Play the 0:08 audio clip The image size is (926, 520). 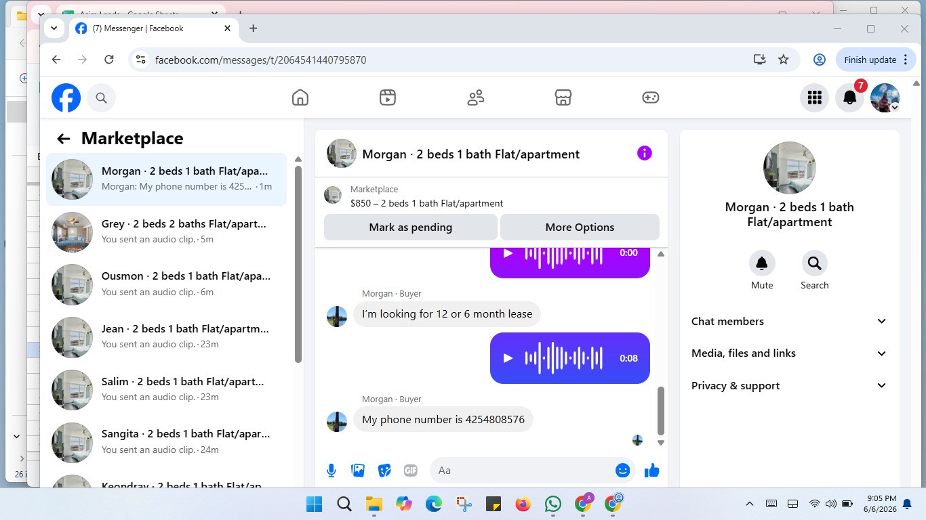tap(508, 358)
